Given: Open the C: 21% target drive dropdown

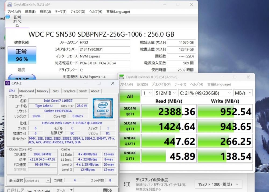Looking at the screenshot, I should click(205, 93).
